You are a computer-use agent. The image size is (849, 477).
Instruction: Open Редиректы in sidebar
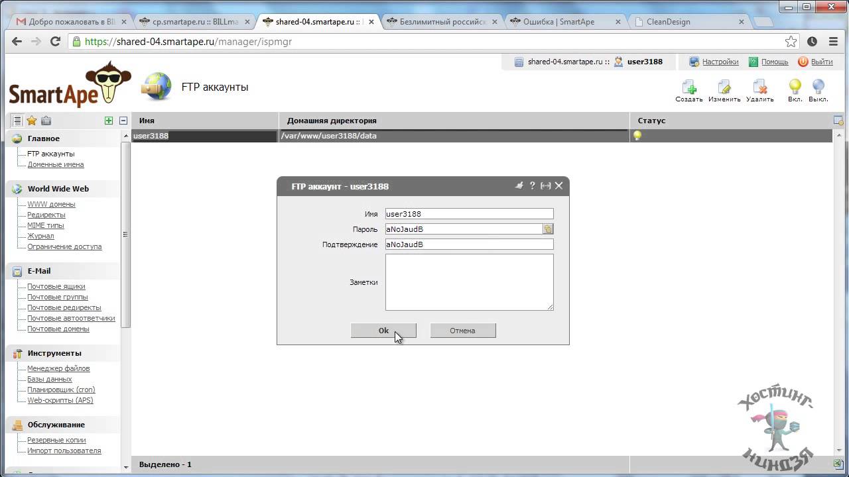[x=46, y=215]
